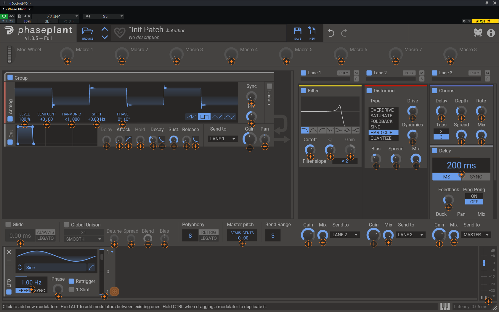Open the Global Unison SMOOTH mode dropdown
This screenshot has height=312, width=499.
84,239
